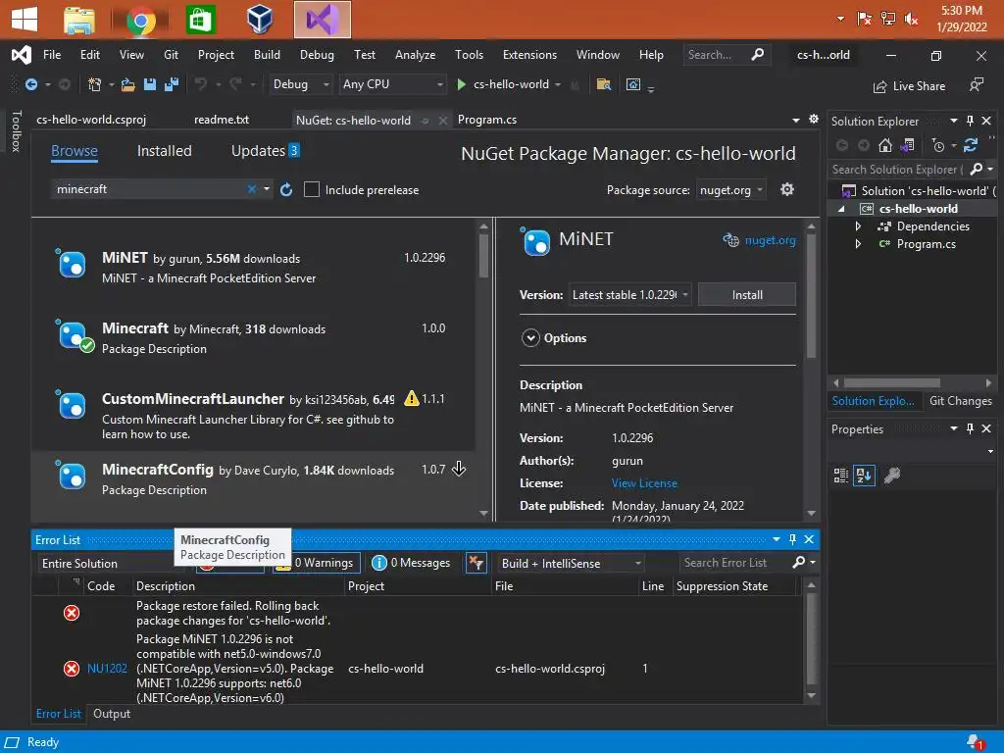
Task: Switch to the Installed tab
Action: pos(164,151)
